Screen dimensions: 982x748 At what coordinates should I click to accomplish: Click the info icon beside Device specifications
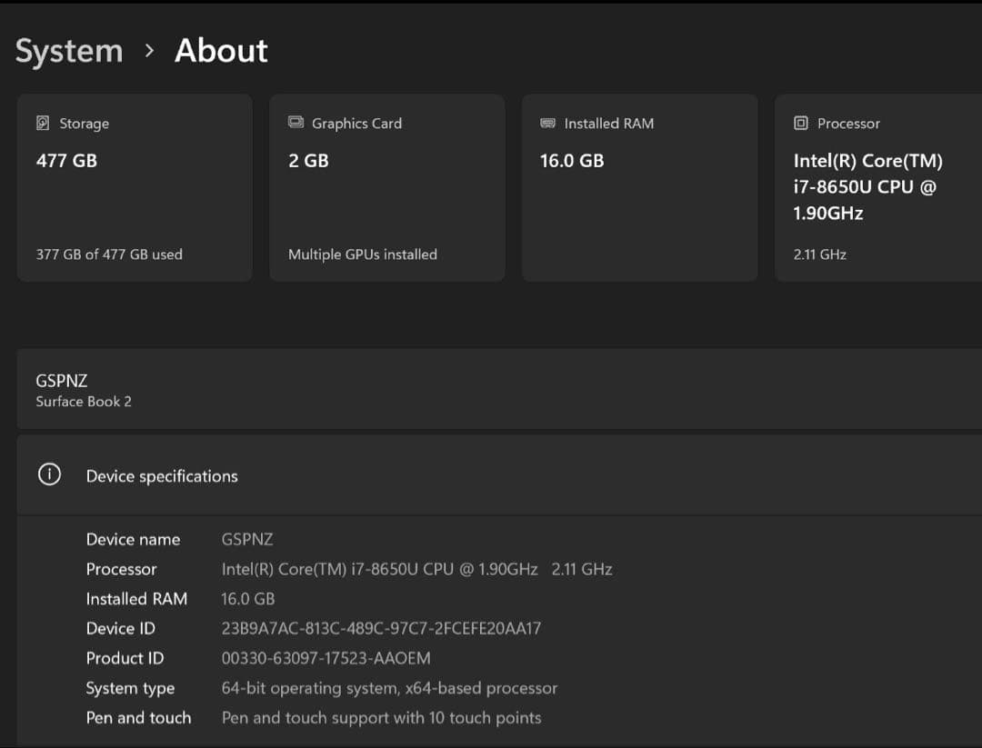pos(49,475)
